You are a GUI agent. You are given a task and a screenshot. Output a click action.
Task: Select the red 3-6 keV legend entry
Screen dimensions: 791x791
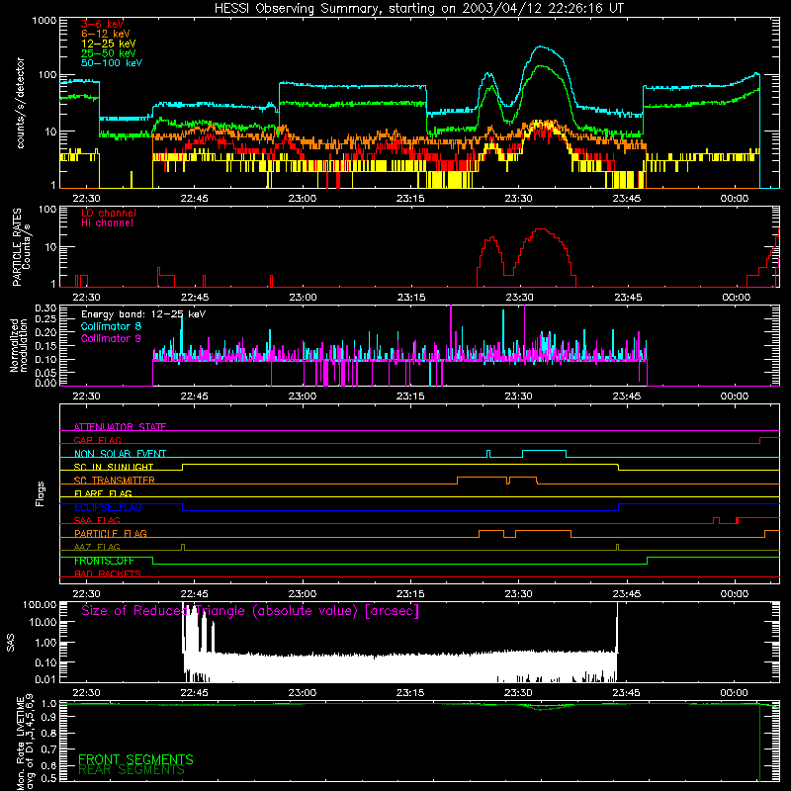point(102,24)
